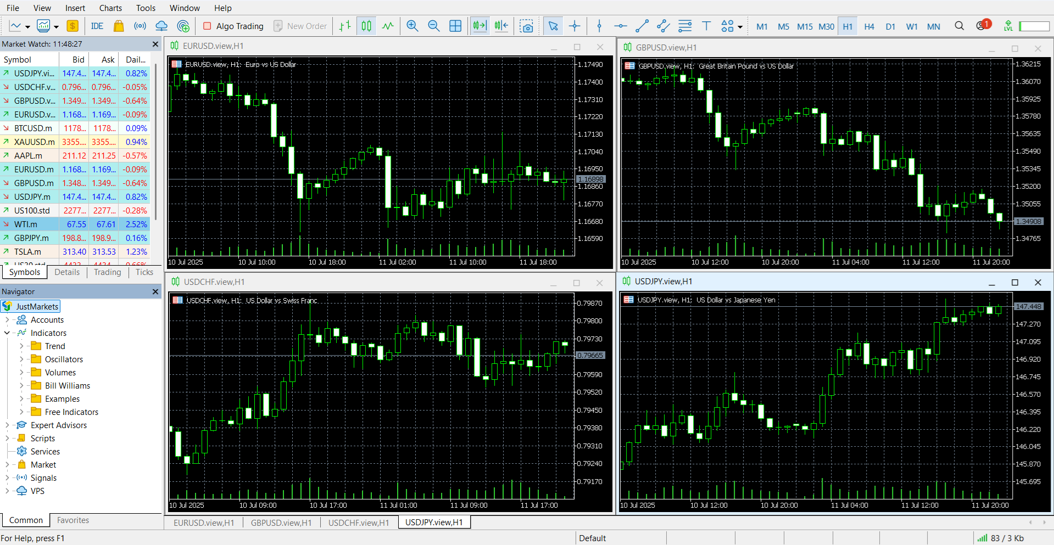Open the Signals icon in the toolbar

pyautogui.click(x=140, y=26)
